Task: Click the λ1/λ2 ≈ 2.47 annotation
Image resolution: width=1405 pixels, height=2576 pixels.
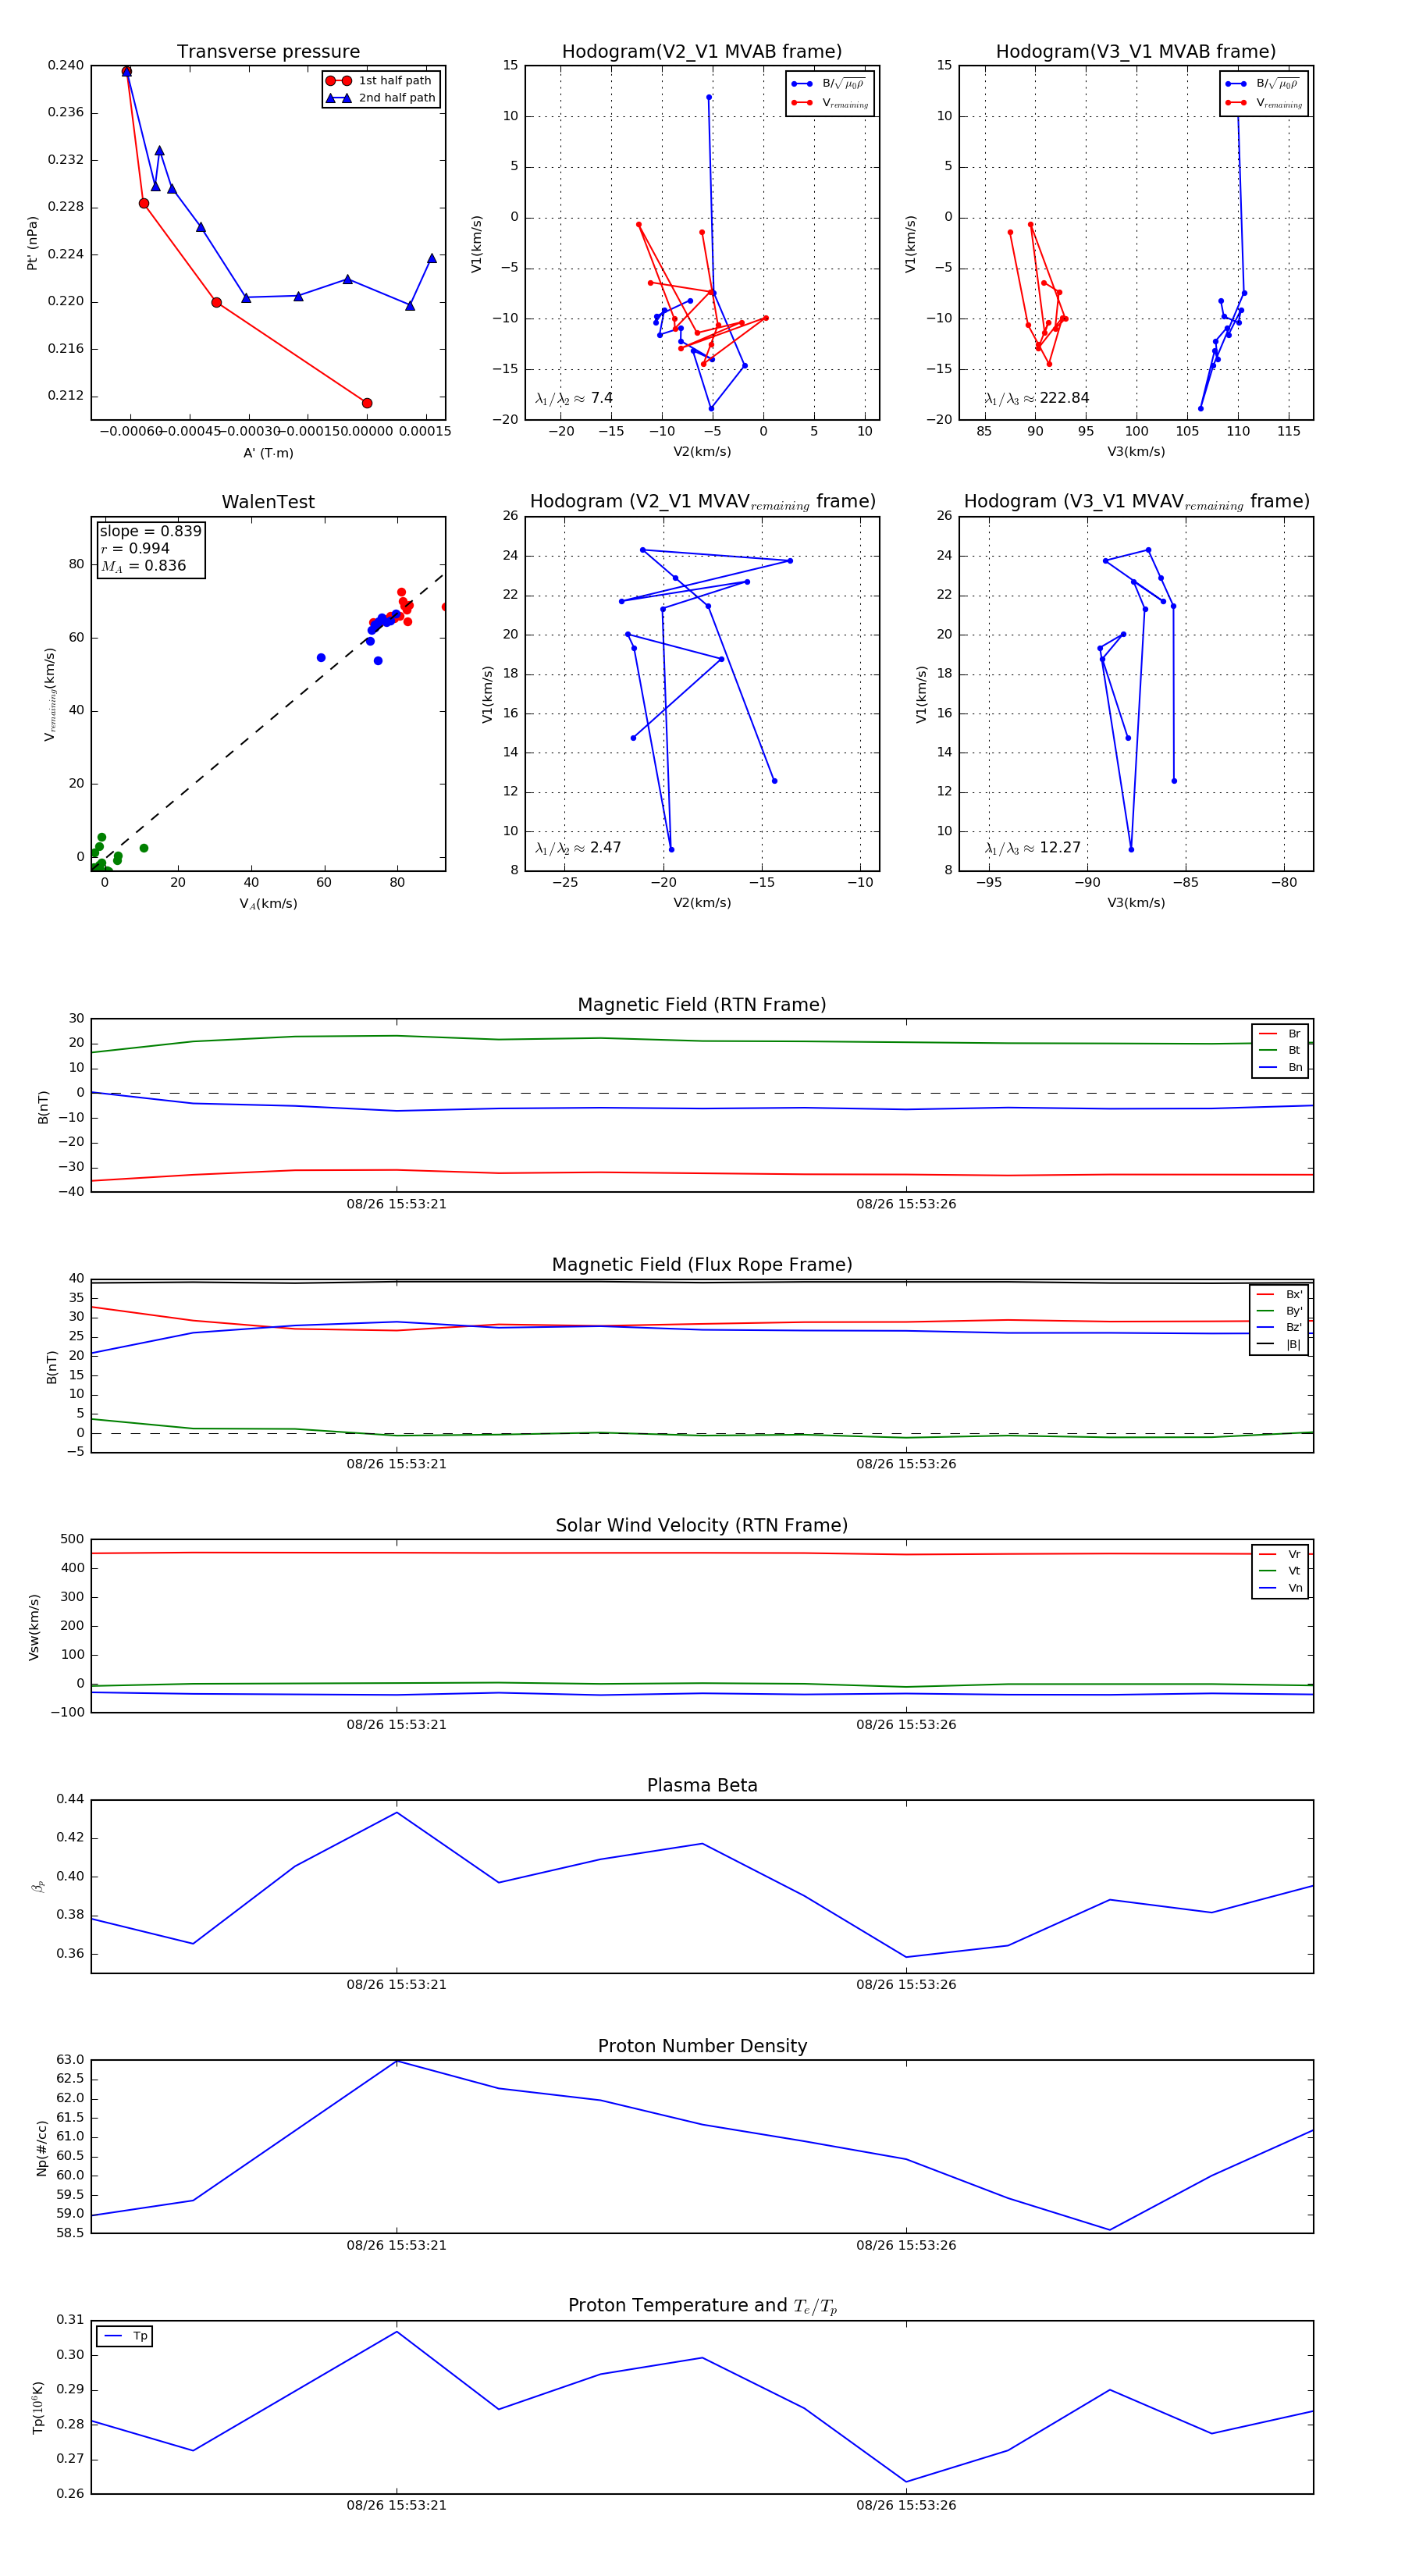Action: coord(578,848)
